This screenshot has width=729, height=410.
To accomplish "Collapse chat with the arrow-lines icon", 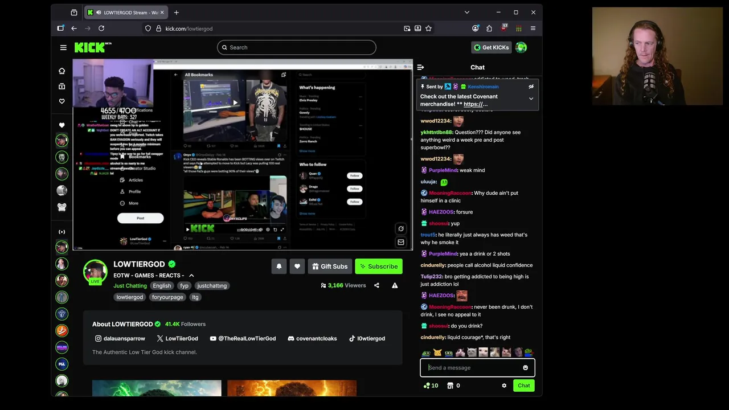I will click(420, 67).
